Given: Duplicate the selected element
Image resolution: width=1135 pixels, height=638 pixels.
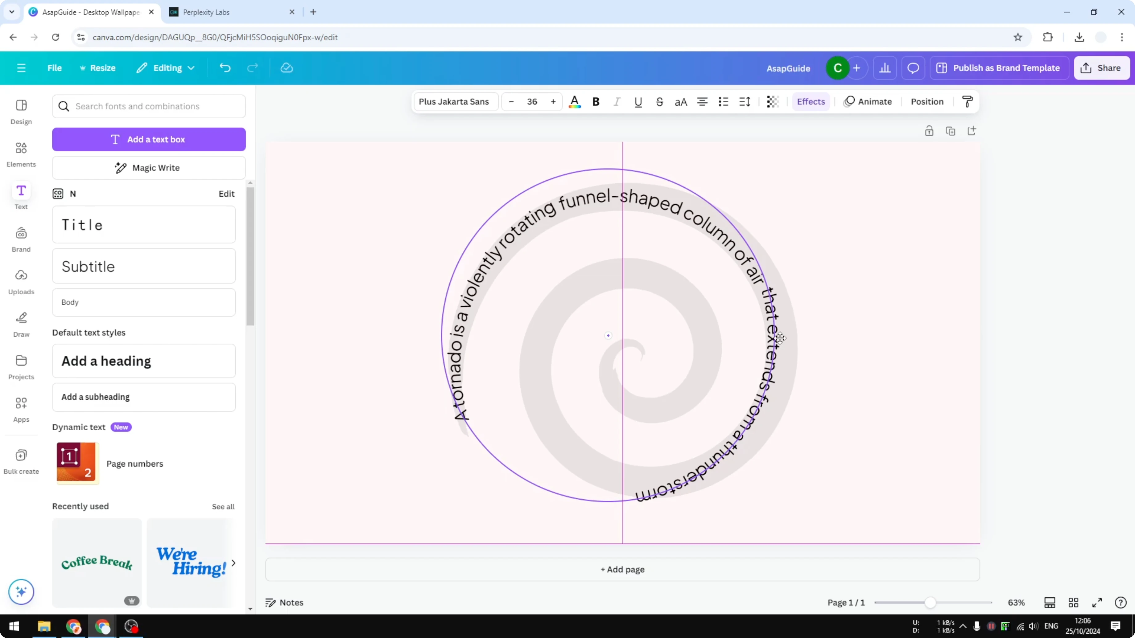Looking at the screenshot, I should click(x=951, y=131).
